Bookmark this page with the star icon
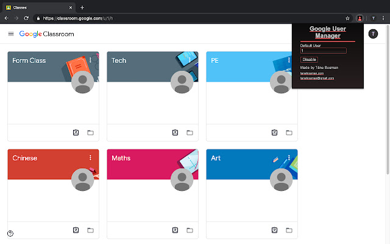Image resolution: width=390 pixels, height=244 pixels. pyautogui.click(x=348, y=19)
